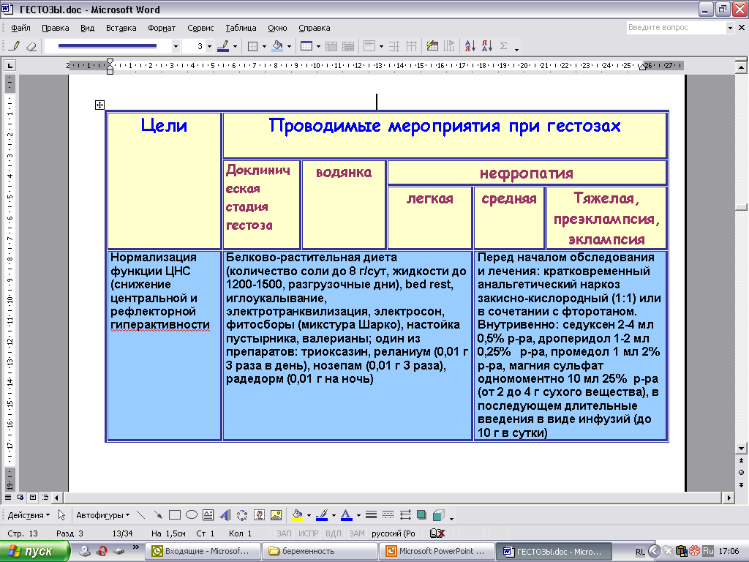Open the Справка menu
Image resolution: width=749 pixels, height=562 pixels.
point(315,28)
